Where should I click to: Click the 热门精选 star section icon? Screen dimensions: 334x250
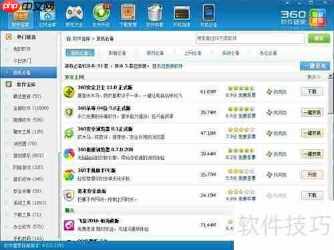pos(9,37)
